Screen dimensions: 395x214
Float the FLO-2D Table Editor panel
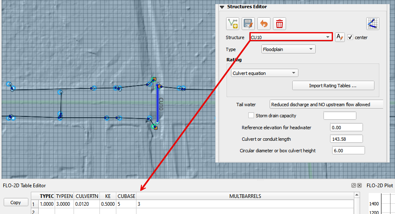(x=353, y=186)
